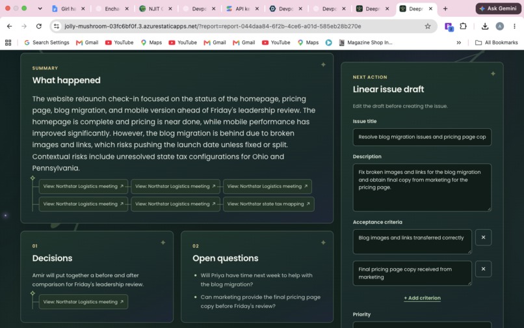Open site information icon in address bar
This screenshot has width=524, height=328.
pos(57,26)
